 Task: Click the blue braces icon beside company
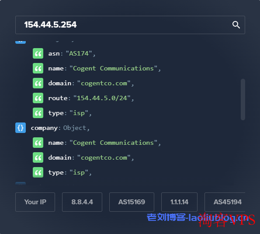point(21,128)
